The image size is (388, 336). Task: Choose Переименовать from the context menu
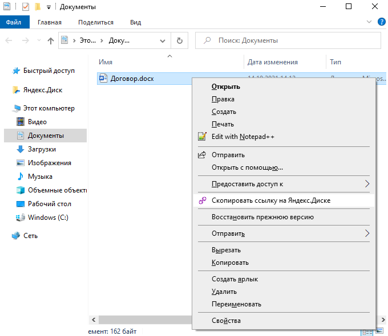click(x=236, y=304)
